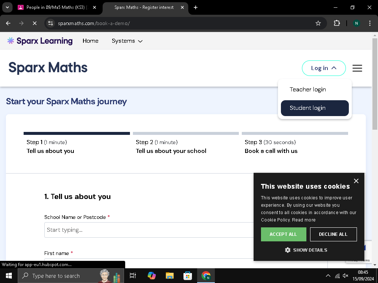This screenshot has width=378, height=283.
Task: Launch Copilot from the taskbar
Action: click(152, 276)
